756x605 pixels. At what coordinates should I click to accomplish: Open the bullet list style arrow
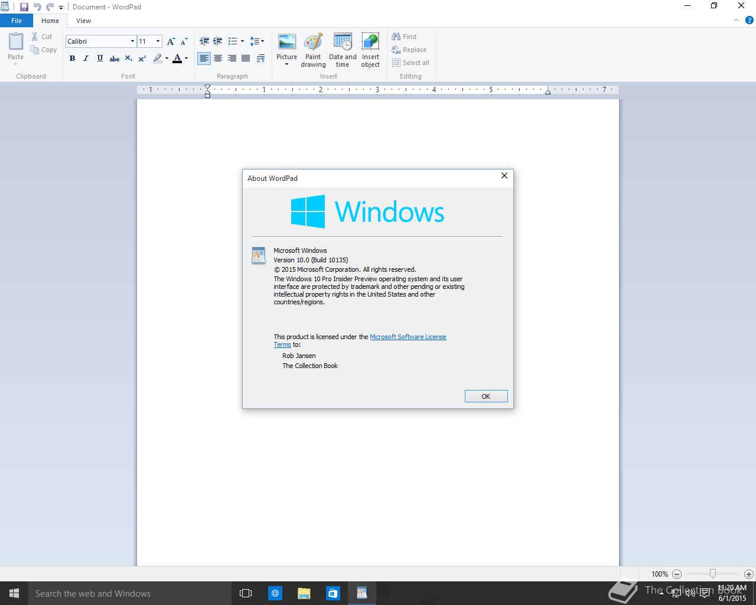click(x=242, y=41)
